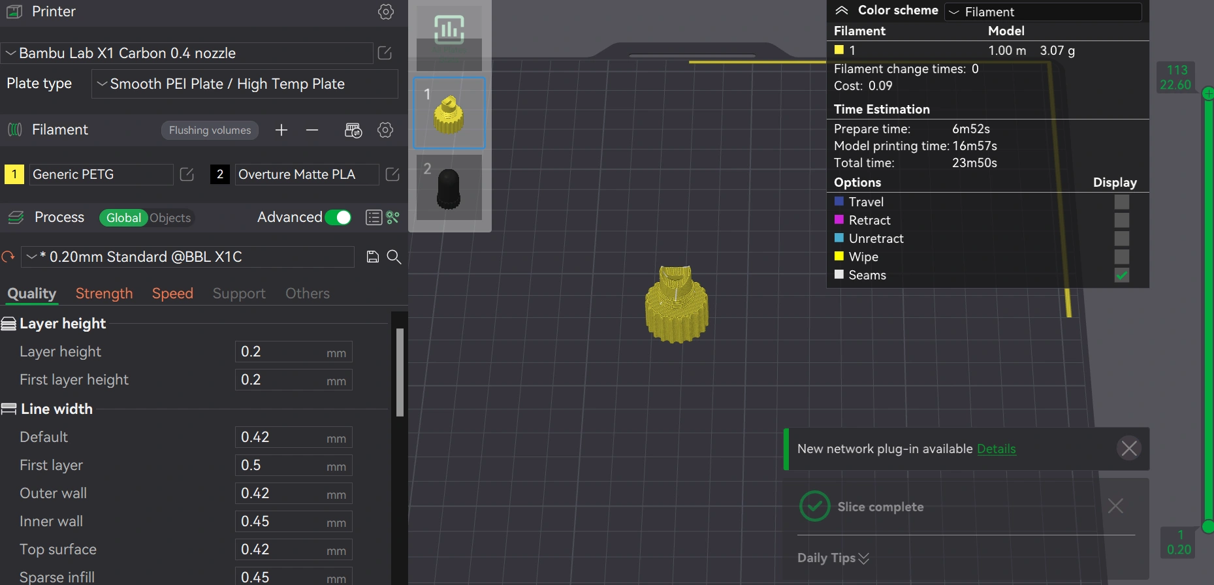Open the Color scheme Filament dropdown

point(1042,12)
